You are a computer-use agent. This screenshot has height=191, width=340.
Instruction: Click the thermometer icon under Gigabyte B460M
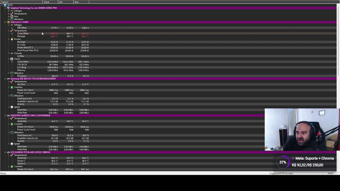[x=12, y=14]
